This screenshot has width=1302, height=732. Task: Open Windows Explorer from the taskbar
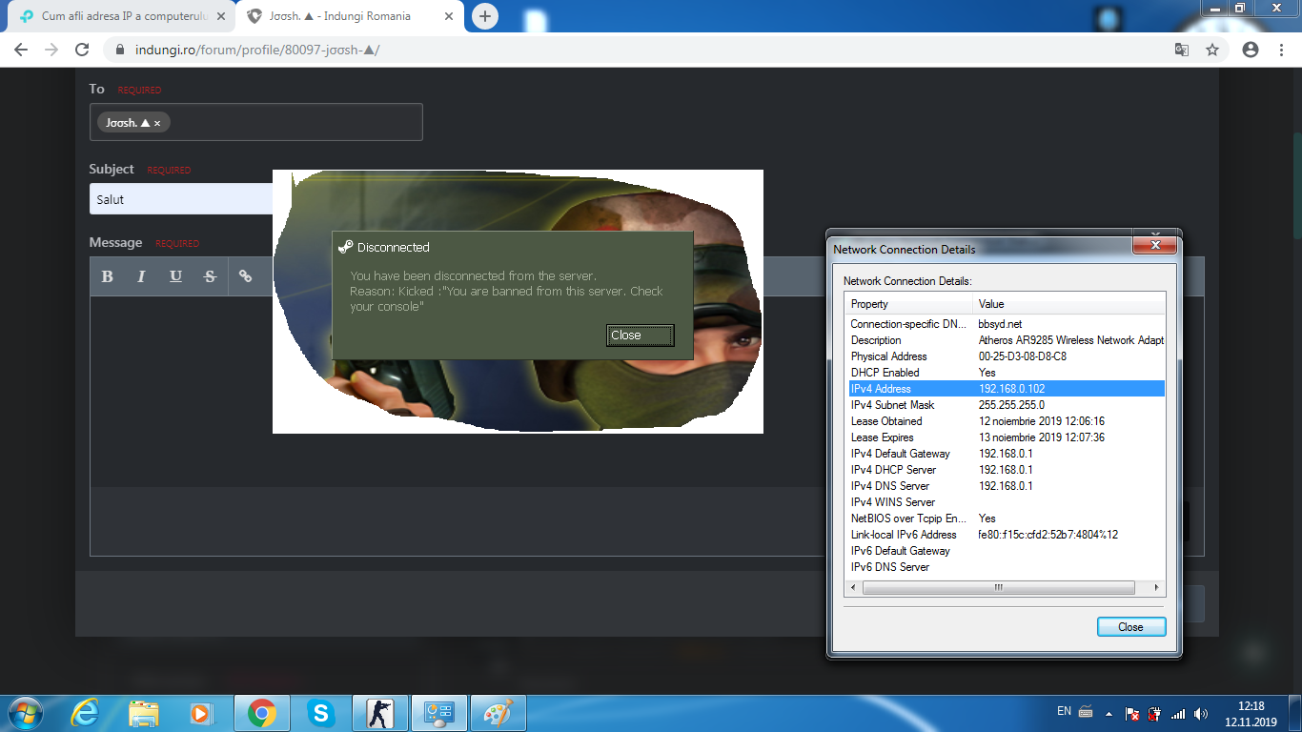tap(144, 713)
